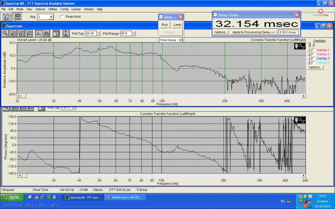Screen dimensions: 335x209
Task: Select the magnifier zoom tool in Spectrum
Action: tap(5, 33)
